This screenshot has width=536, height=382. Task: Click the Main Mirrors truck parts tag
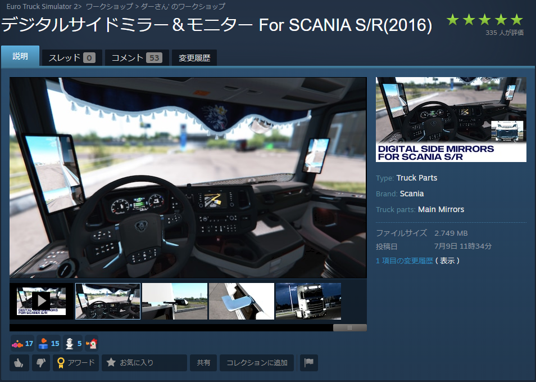point(441,209)
